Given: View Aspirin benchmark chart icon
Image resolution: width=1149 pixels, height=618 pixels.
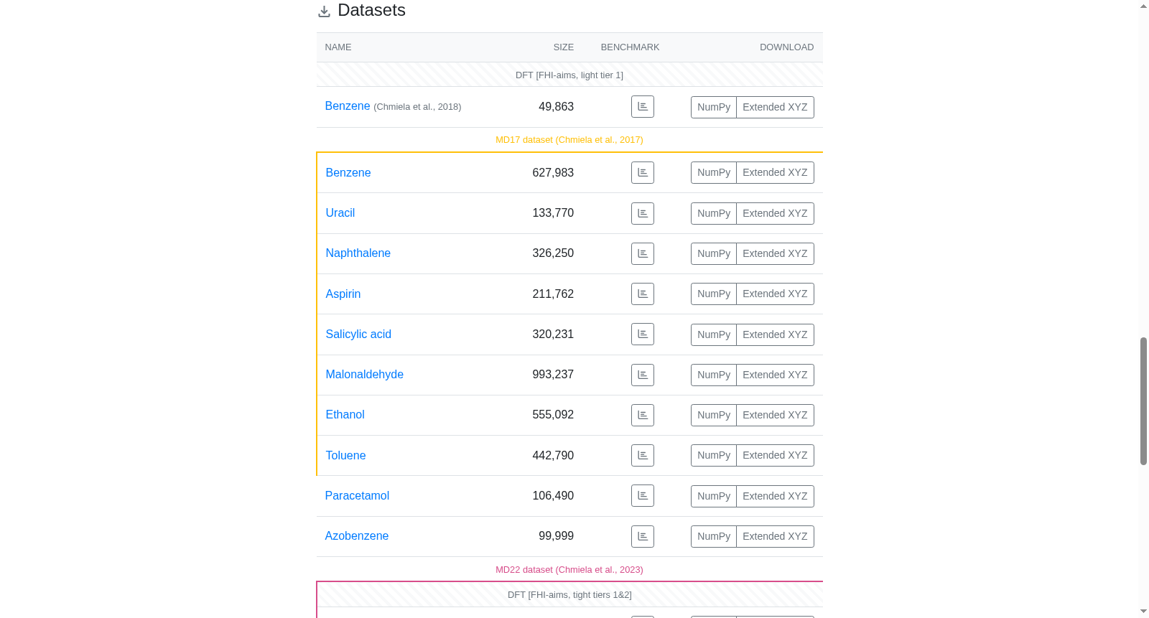Looking at the screenshot, I should click(643, 294).
